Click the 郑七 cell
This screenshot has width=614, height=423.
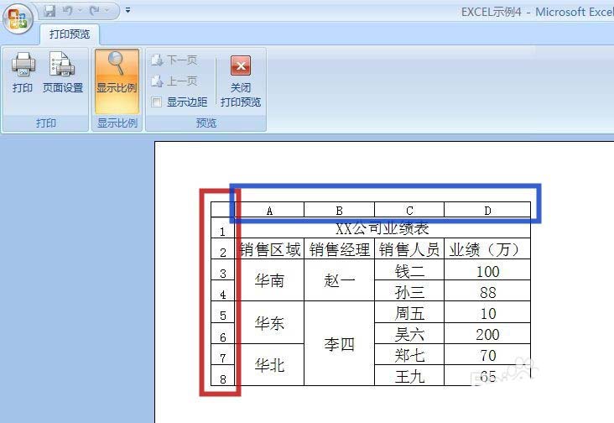[x=409, y=355]
